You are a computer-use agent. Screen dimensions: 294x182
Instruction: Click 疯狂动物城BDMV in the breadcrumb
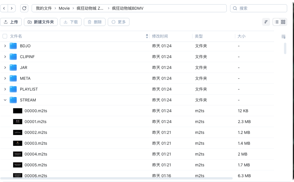(x=127, y=8)
